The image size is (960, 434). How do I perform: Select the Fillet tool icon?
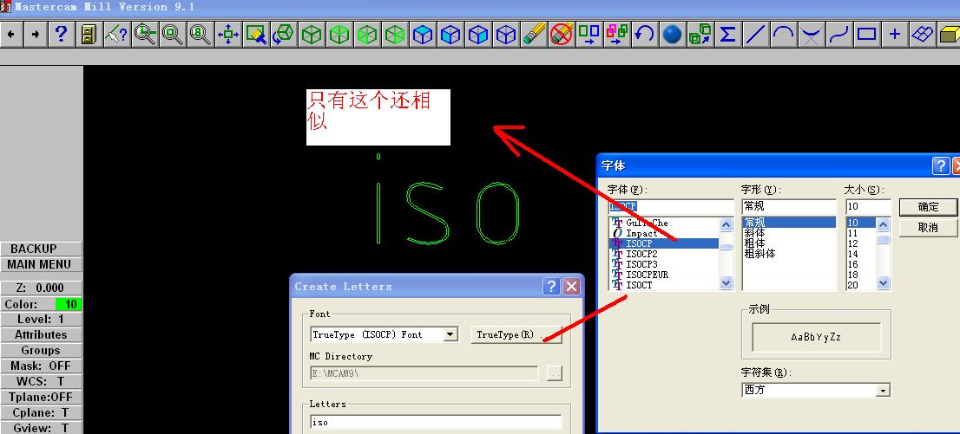[x=812, y=35]
